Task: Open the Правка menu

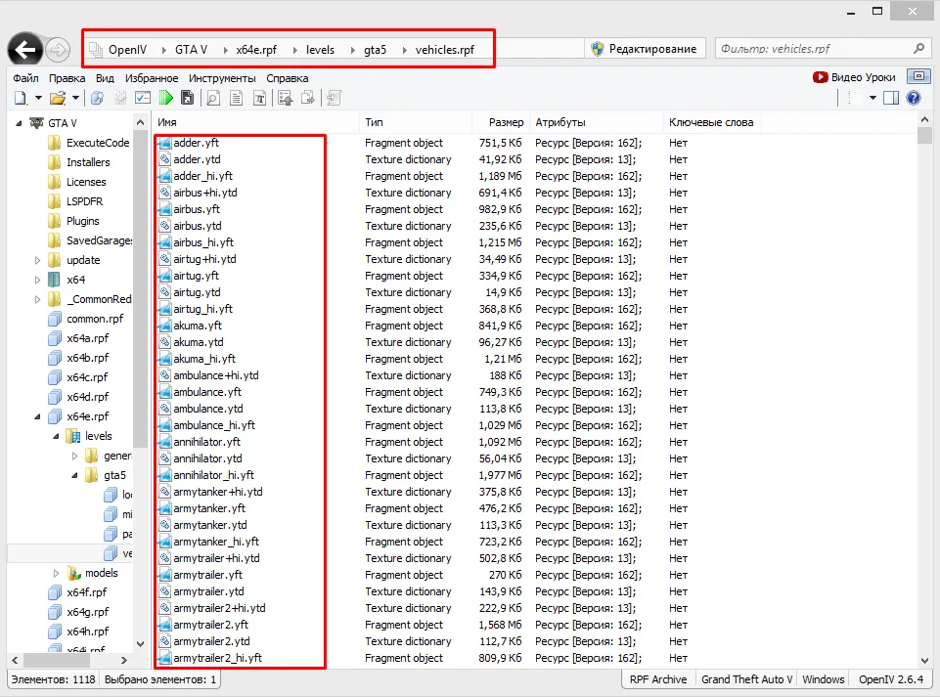Action: pos(67,78)
